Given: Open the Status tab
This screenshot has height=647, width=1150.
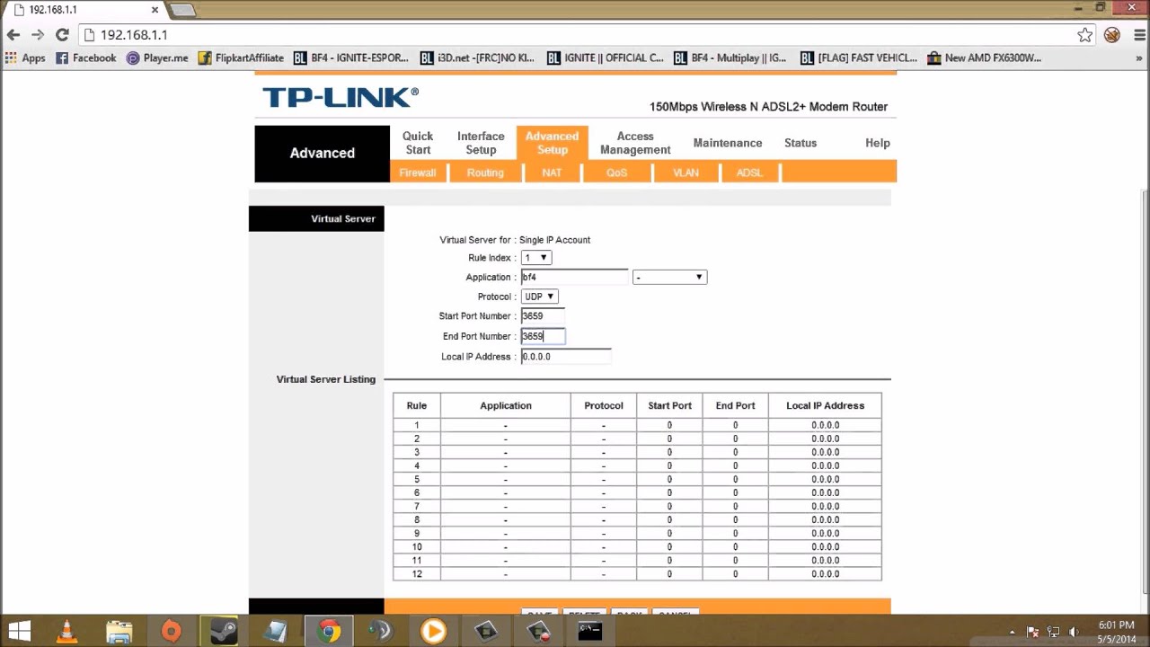Looking at the screenshot, I should tap(801, 143).
